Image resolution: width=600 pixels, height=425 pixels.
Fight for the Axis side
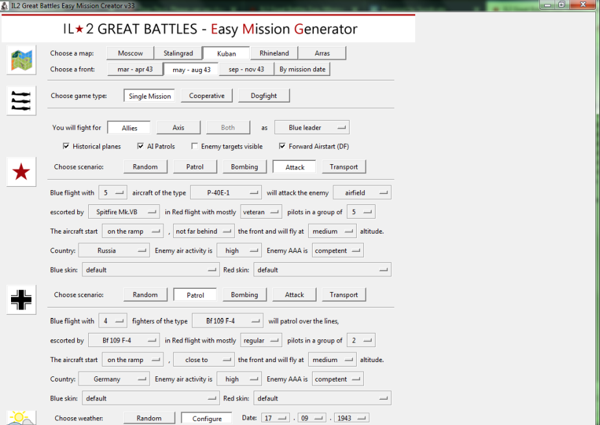pos(178,127)
